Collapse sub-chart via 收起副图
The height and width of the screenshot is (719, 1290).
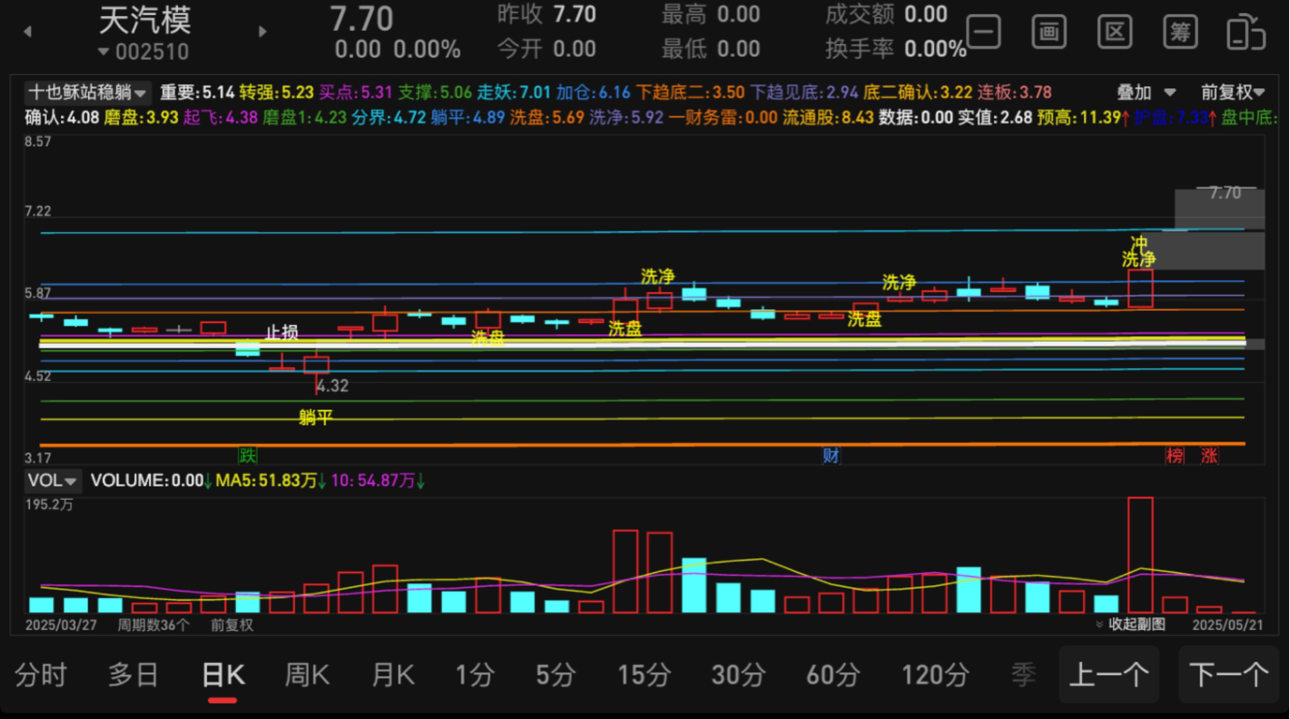coord(1131,624)
